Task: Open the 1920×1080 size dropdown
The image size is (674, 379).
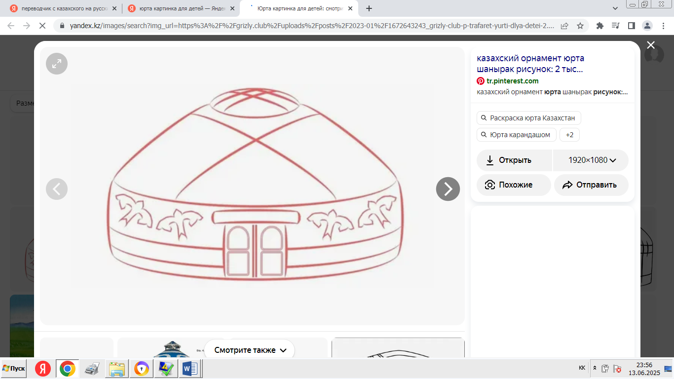Action: [x=591, y=160]
